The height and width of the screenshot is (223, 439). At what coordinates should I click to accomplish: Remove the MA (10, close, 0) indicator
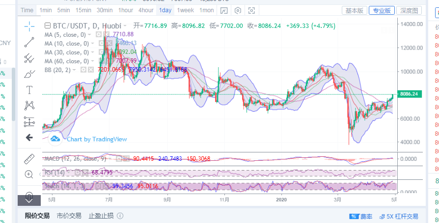(x=109, y=43)
